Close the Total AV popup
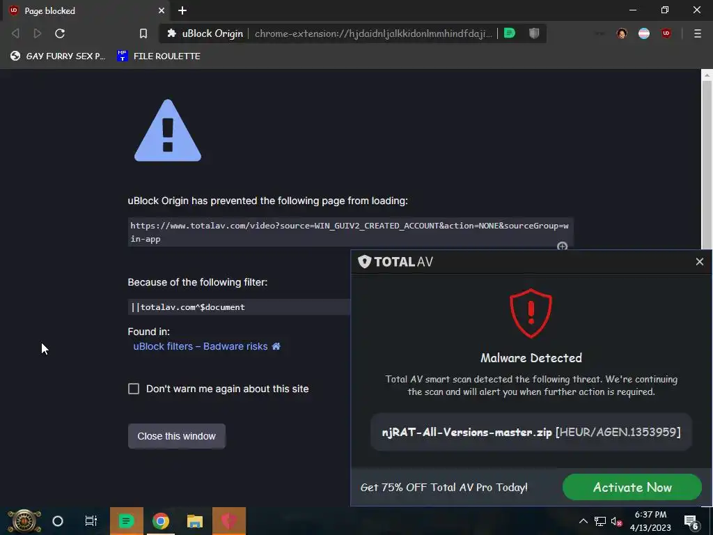 point(699,262)
